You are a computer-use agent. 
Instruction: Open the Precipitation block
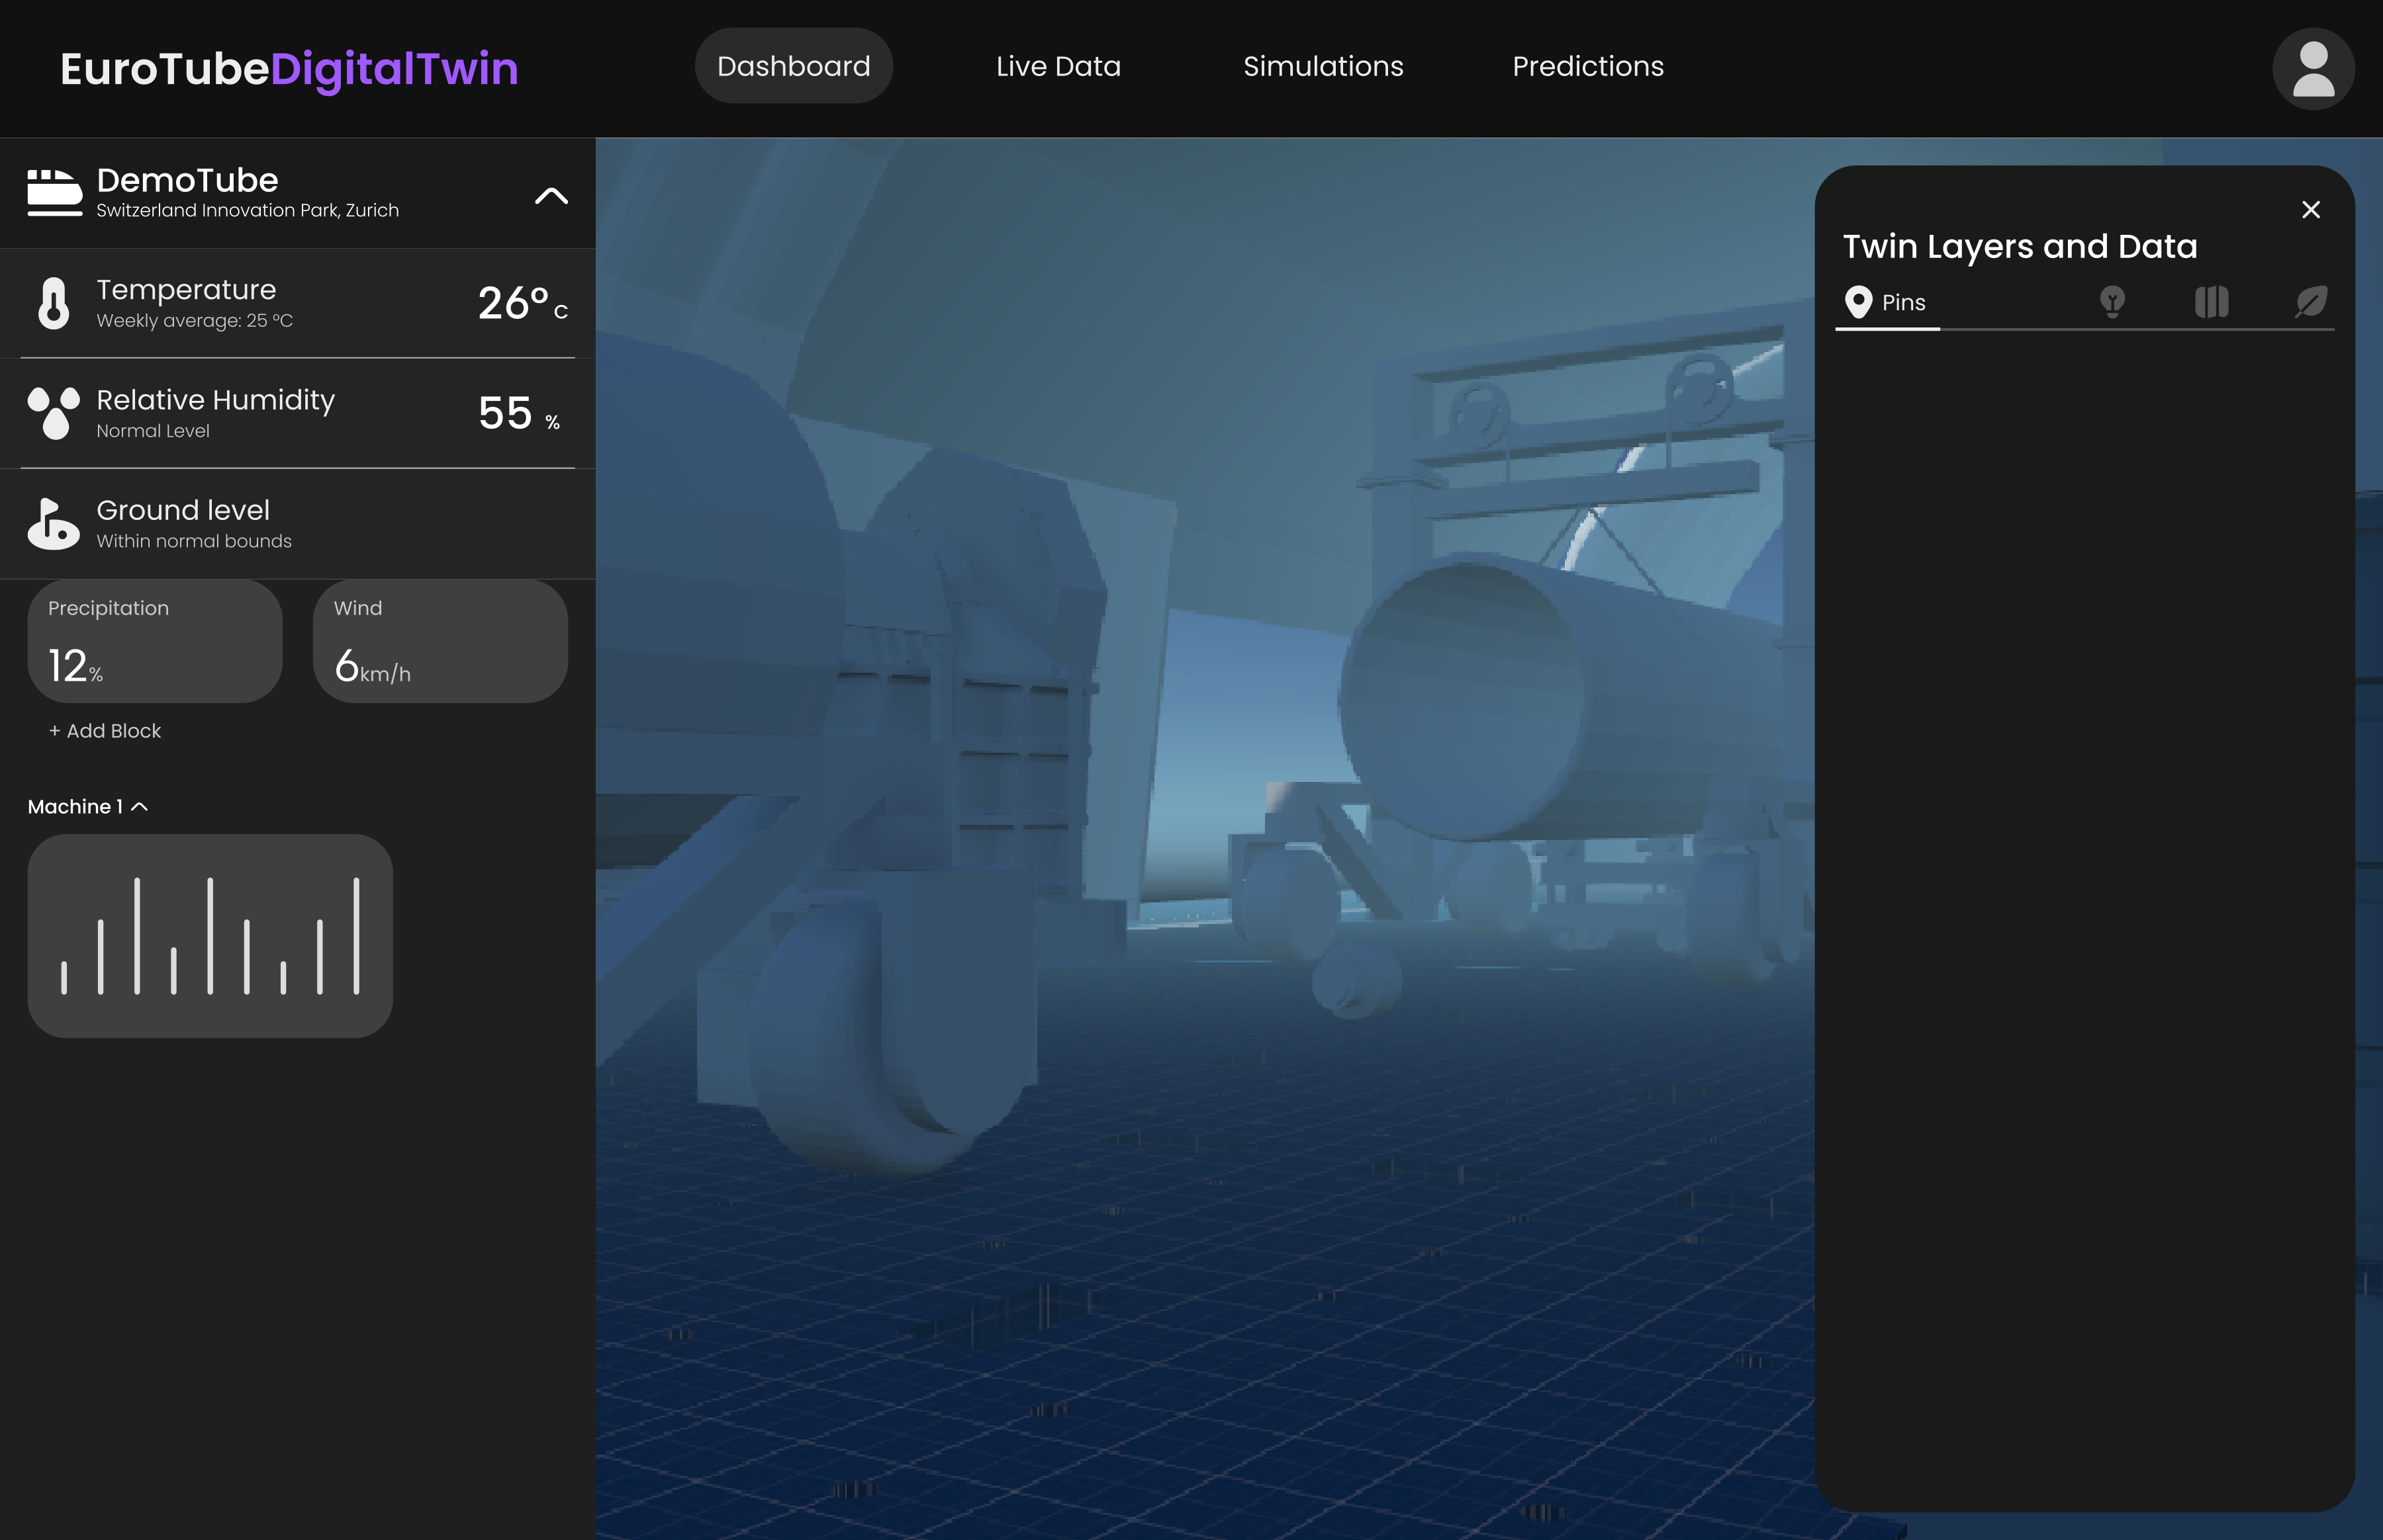point(155,641)
